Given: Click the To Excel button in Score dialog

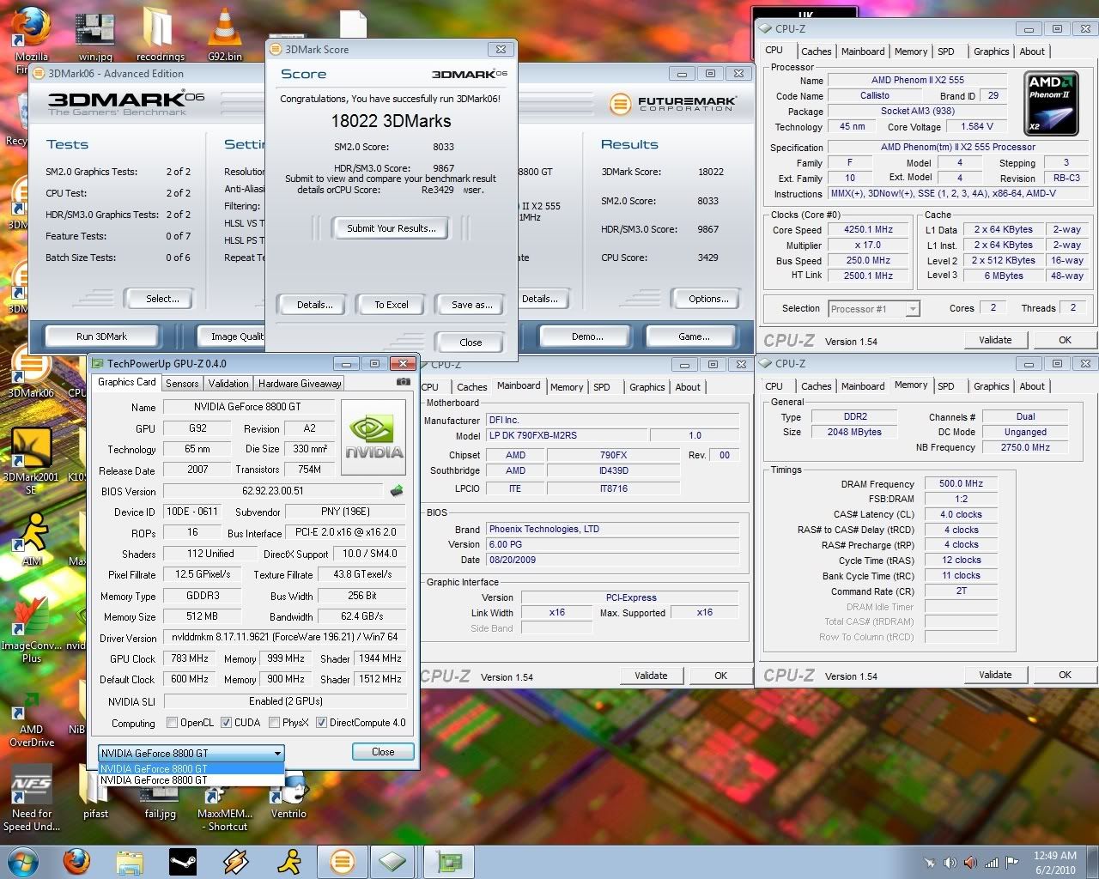Looking at the screenshot, I should click(x=392, y=305).
